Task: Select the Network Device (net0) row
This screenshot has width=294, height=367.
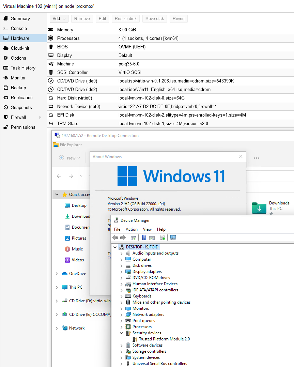Action: 170,107
